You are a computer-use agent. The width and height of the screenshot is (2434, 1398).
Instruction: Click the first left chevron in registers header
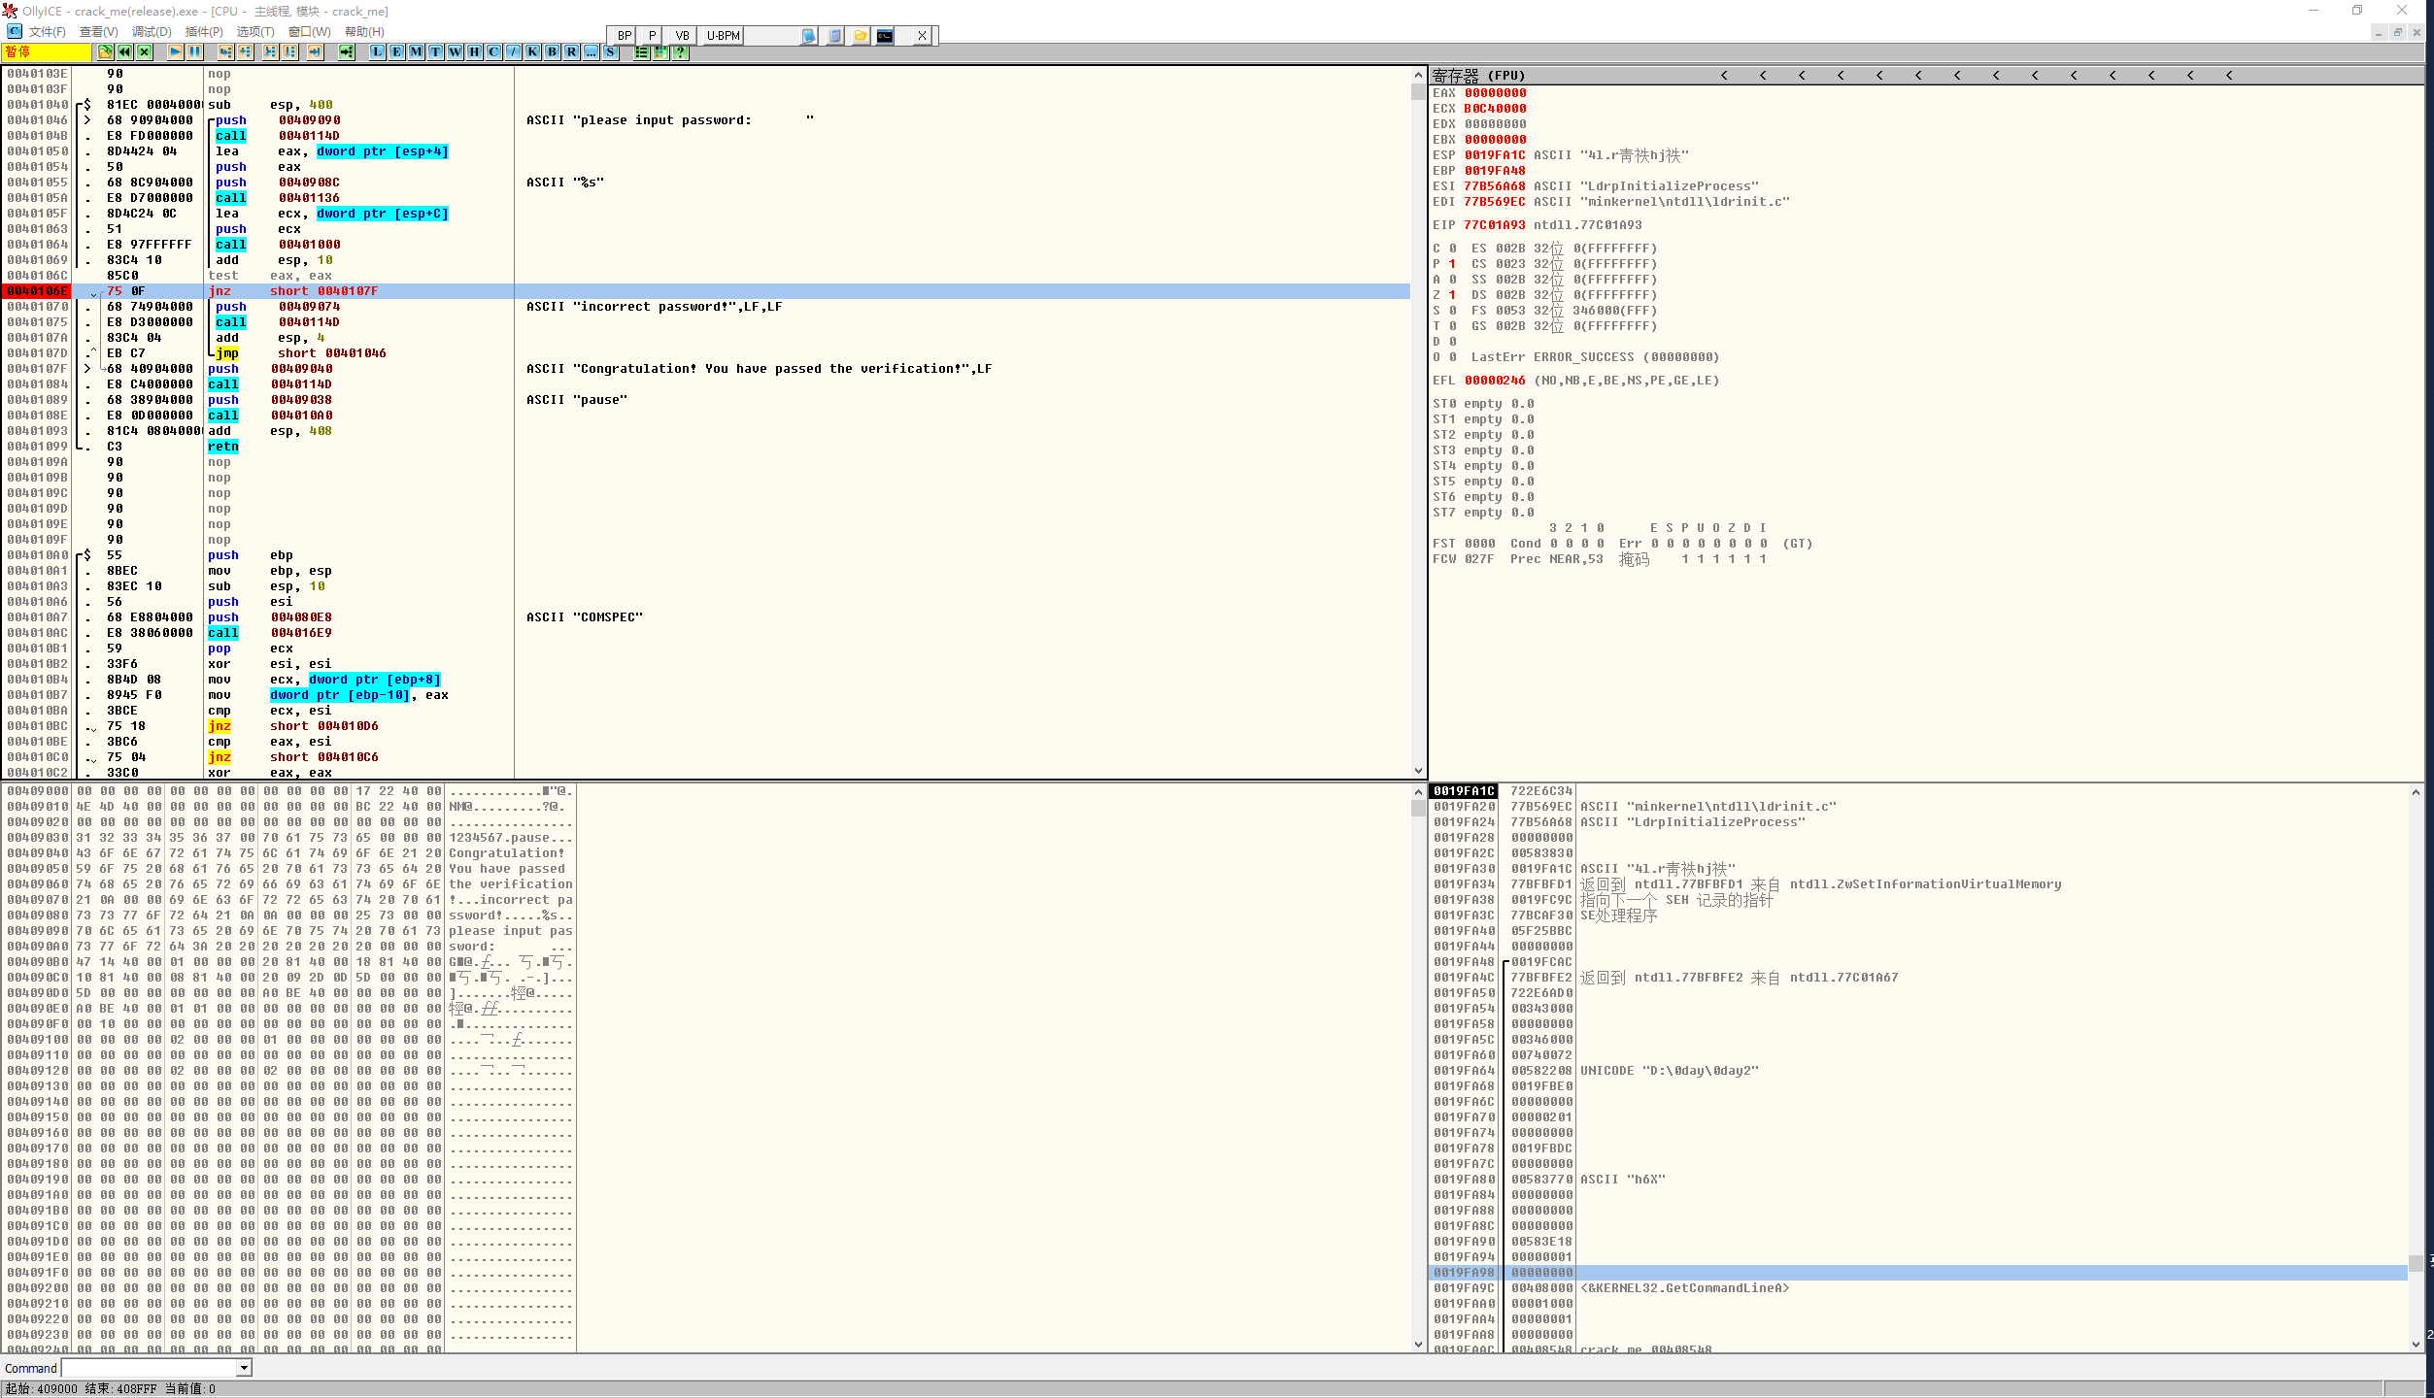point(1724,76)
